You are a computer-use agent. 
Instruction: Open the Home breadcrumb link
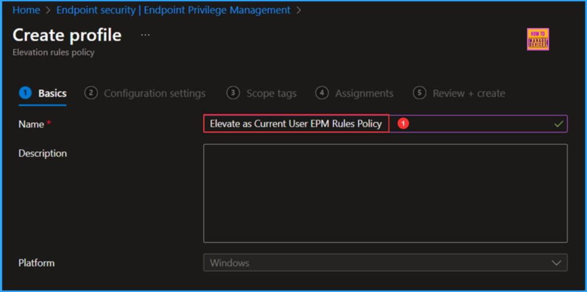26,10
